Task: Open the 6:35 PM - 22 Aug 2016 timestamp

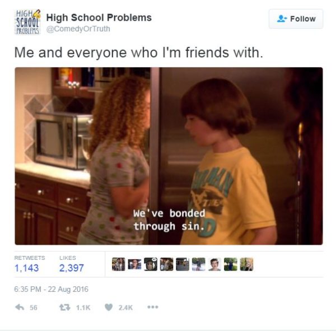Action: tap(51, 289)
